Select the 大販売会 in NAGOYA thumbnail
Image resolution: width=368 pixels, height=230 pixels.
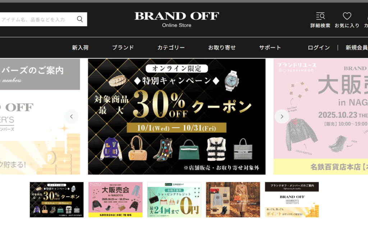point(115,200)
